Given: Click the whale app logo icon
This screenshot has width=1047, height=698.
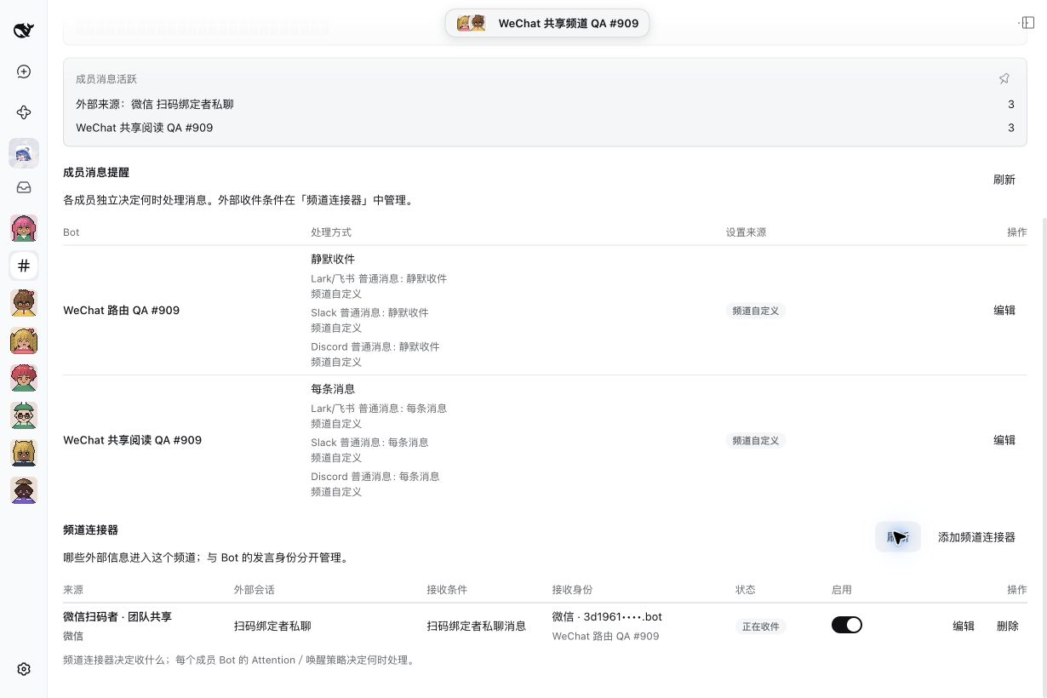Looking at the screenshot, I should (24, 31).
